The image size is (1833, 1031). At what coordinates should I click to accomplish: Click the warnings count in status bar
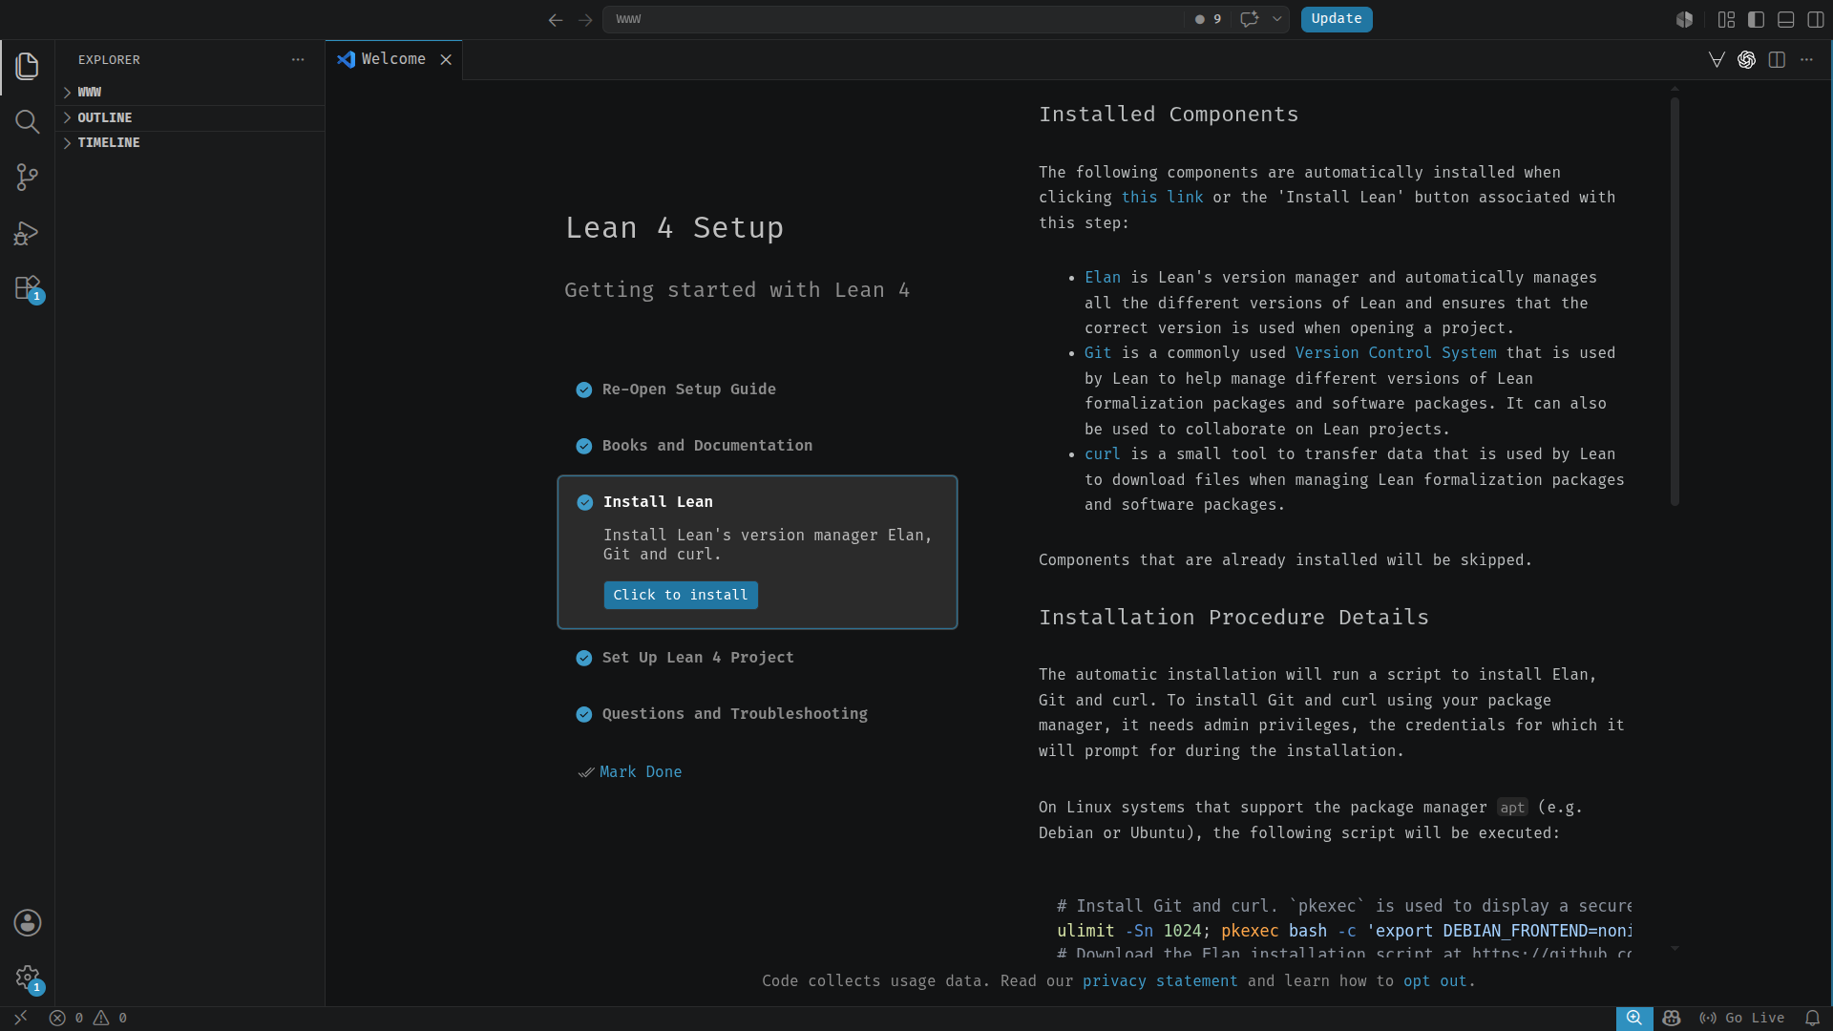click(111, 1019)
